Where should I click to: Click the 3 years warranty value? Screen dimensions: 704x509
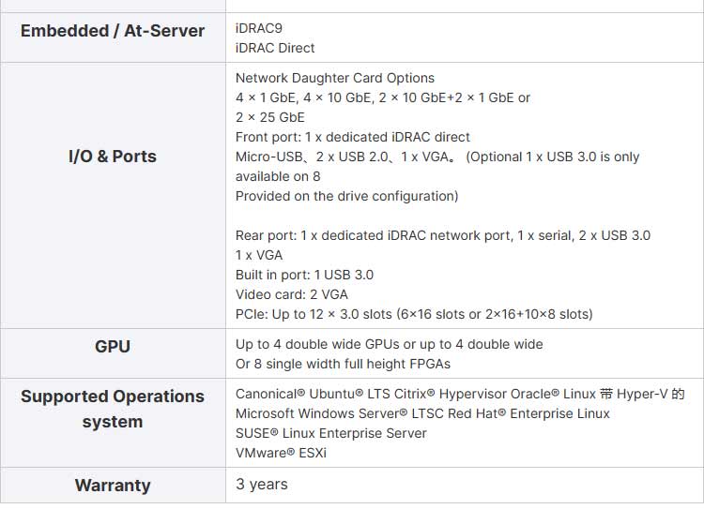point(261,485)
